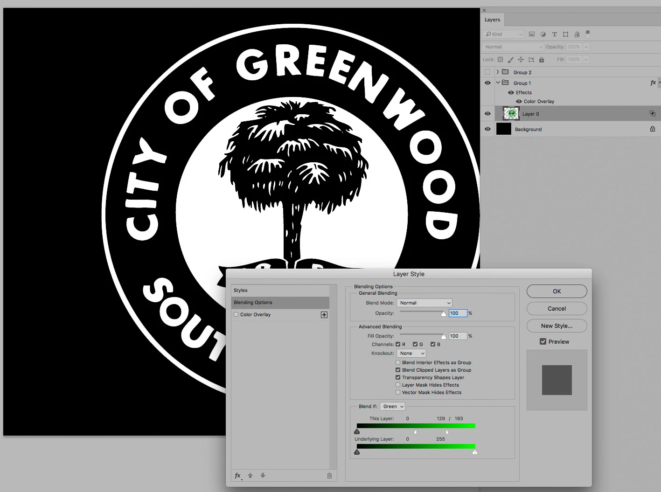Close the Layers panel with X icon

coord(484,10)
